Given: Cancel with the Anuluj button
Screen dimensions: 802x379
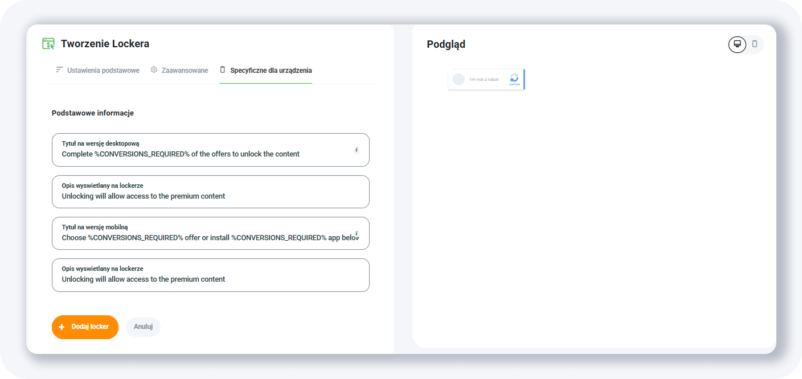Looking at the screenshot, I should click(x=143, y=327).
